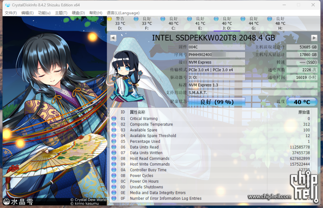Click total host writes value 17860 GB
The image size is (323, 208).
point(302,55)
